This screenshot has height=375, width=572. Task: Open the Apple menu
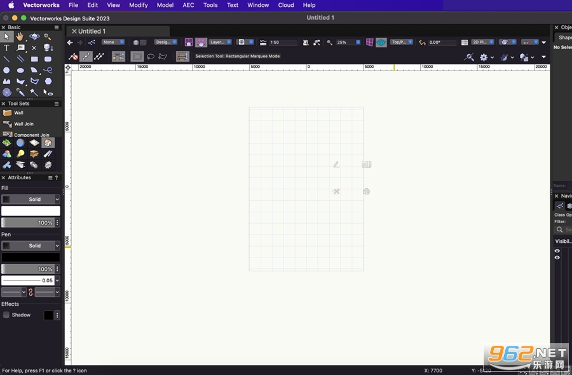pyautogui.click(x=11, y=5)
